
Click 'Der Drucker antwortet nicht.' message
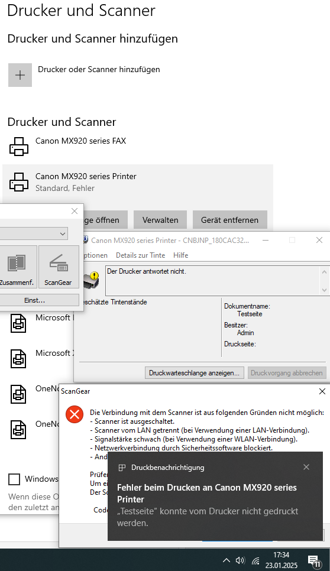pos(147,271)
